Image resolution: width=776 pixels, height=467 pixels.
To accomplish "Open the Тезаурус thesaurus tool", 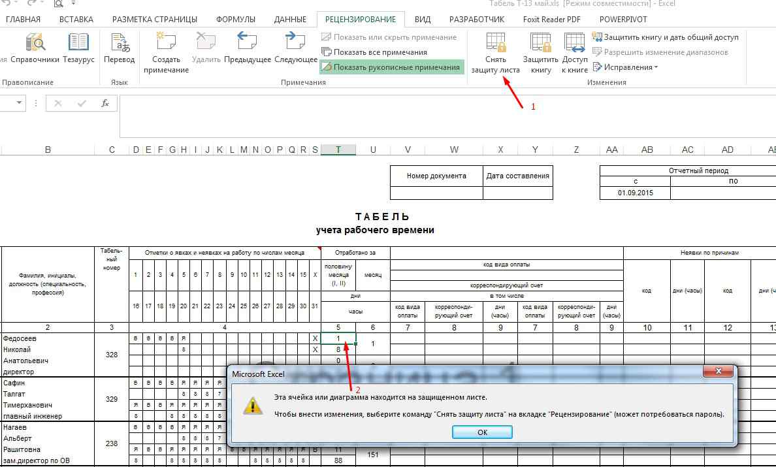I will [78, 48].
